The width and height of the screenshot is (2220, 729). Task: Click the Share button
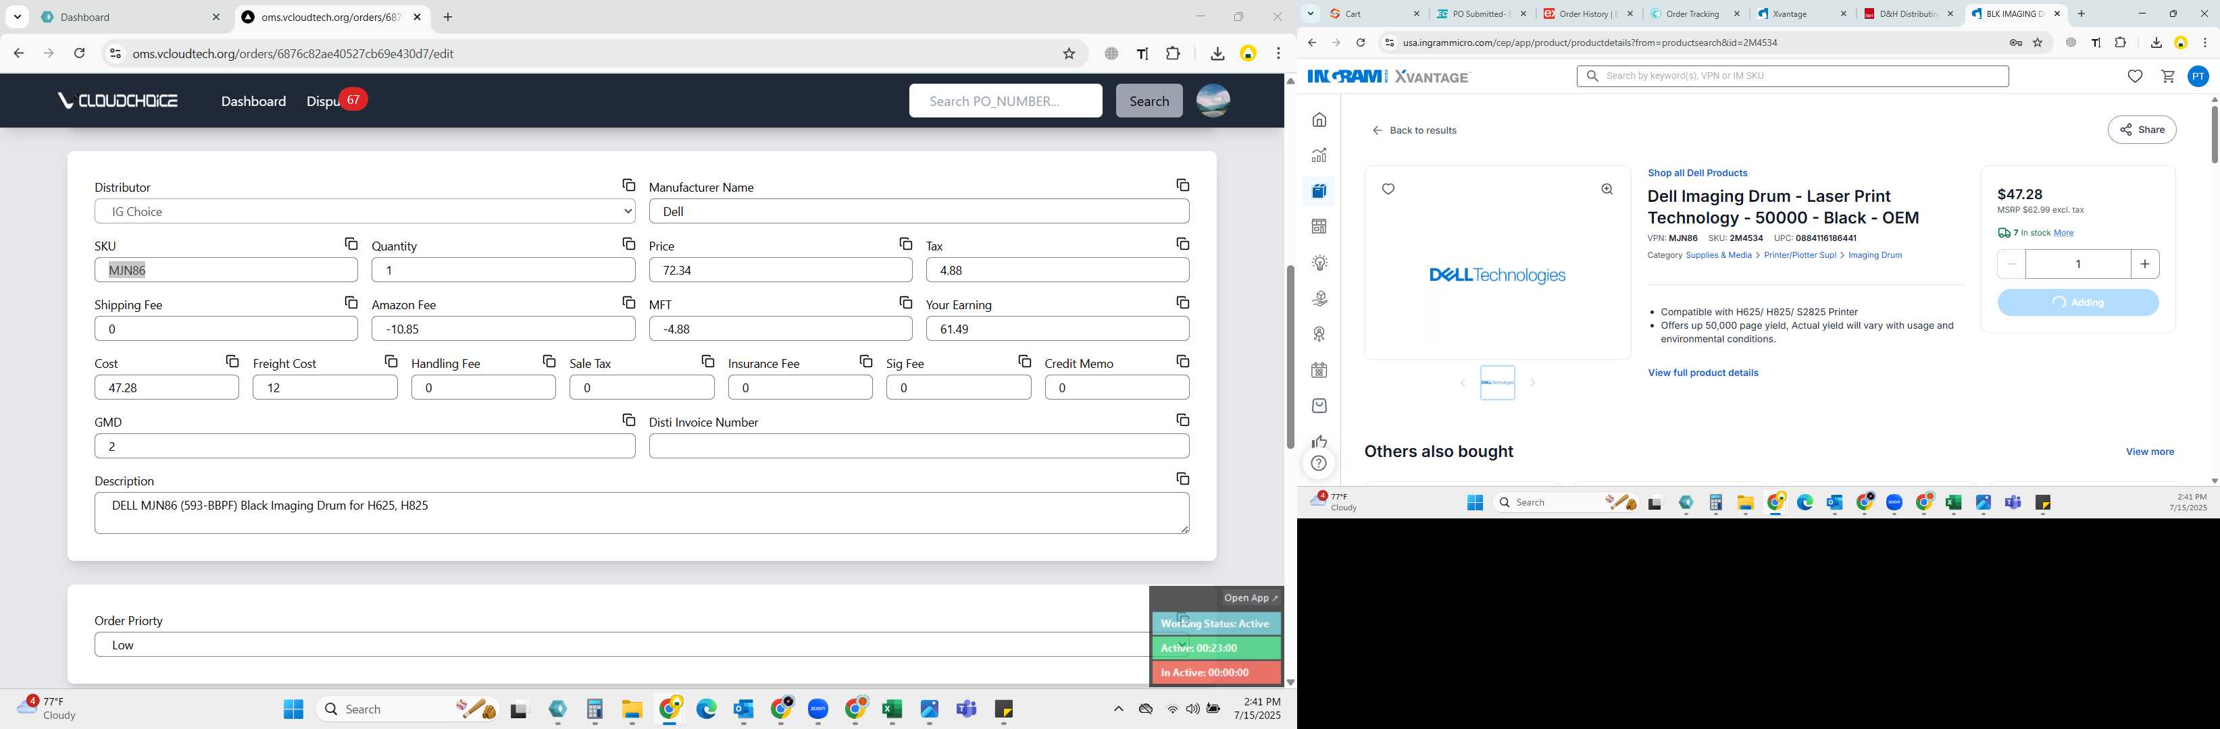tap(2142, 130)
